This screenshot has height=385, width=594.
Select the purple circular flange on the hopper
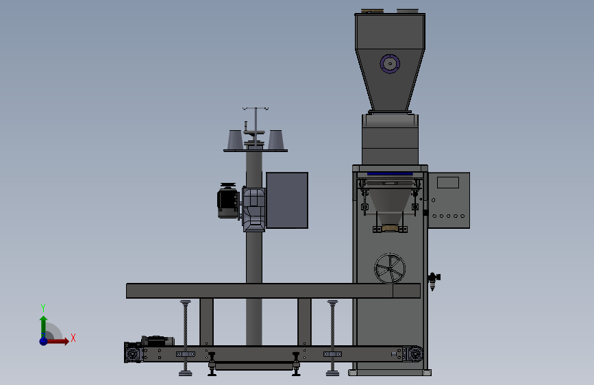(x=390, y=64)
